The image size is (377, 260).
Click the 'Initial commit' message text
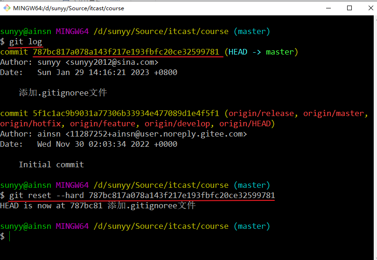coord(51,164)
